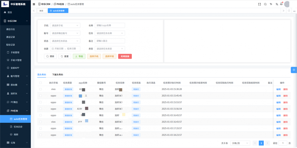Collapse the 中乐CRM sidebar group
Image resolution: width=297 pixels, height=148 pixels.
tap(15, 21)
